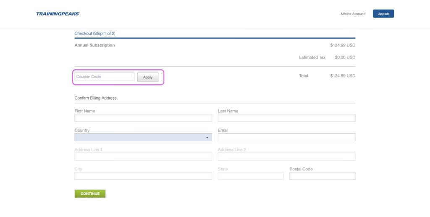Expand the Country dropdown
Viewport: 430px width, 217px height.
143,137
